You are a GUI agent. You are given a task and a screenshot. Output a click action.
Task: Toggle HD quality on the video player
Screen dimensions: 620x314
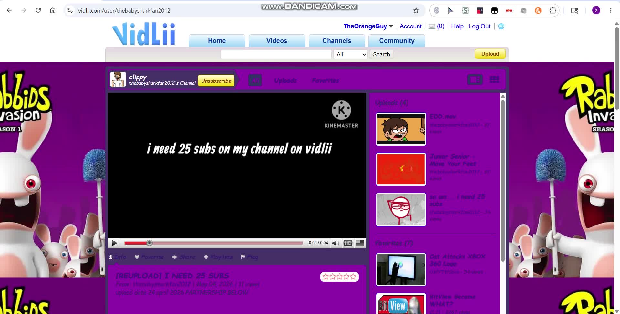pyautogui.click(x=348, y=243)
